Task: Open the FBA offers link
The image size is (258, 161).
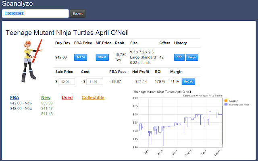Action: (15, 97)
